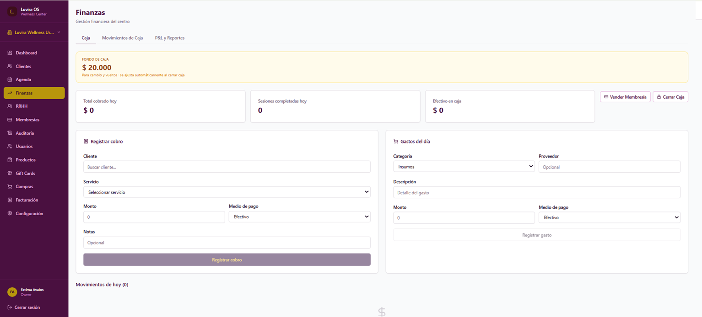Click the Cerrar sesión logout arrow icon
This screenshot has height=317, width=702.
[10, 307]
